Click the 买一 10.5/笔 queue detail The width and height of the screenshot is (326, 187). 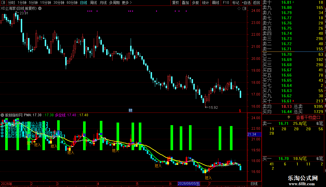pyautogui.click(x=300, y=159)
